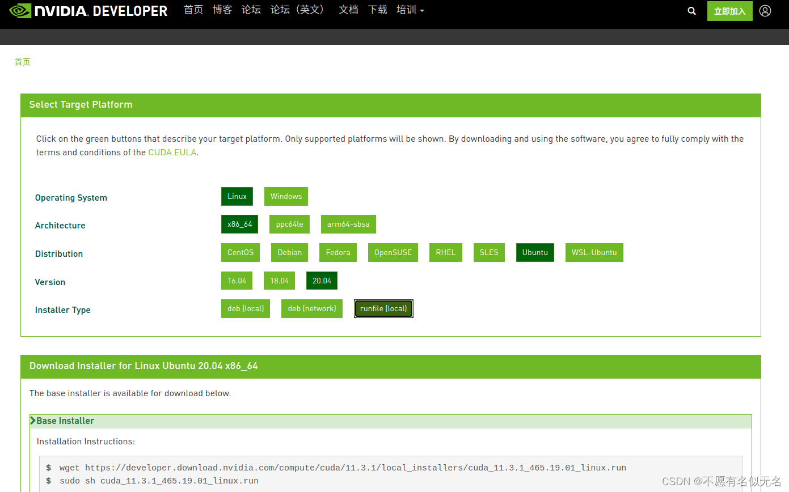Open the CUDA EULA link
Image resolution: width=789 pixels, height=492 pixels.
pos(172,152)
